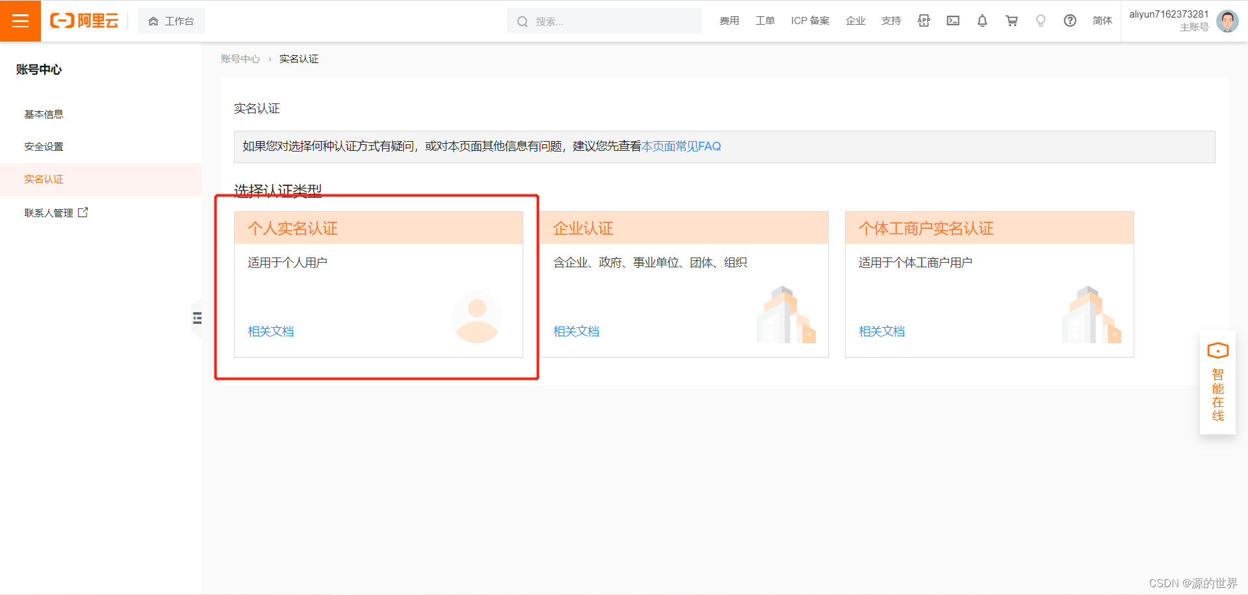Click 适用于个体工商户用户 description text
1248x595 pixels.
(915, 263)
